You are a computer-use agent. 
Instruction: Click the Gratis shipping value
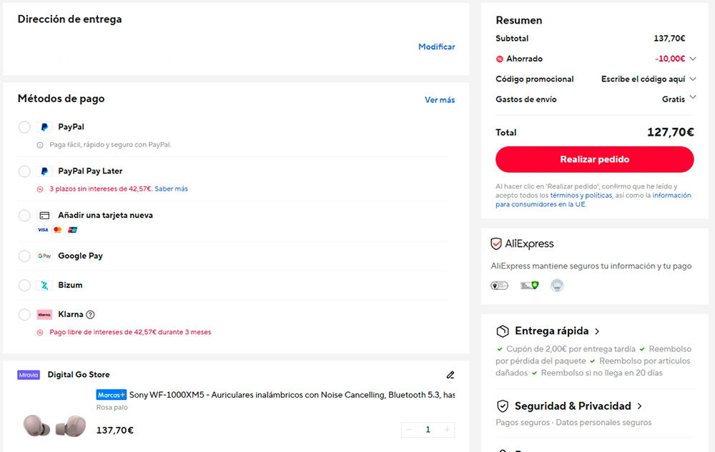(x=674, y=99)
